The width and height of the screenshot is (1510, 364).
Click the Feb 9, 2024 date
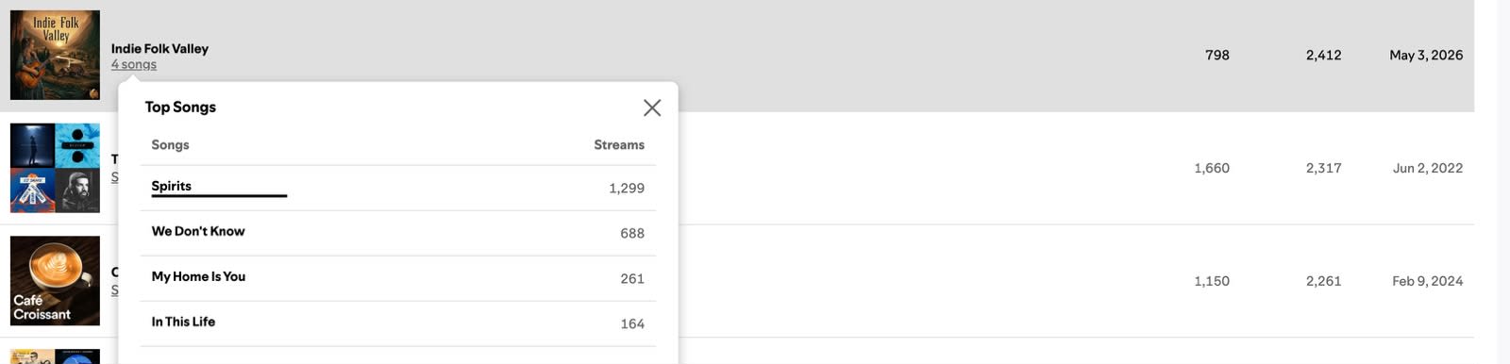point(1428,281)
